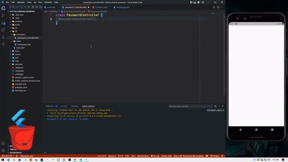Open Source Control view in activity bar
The image size is (288, 162).
(3, 15)
